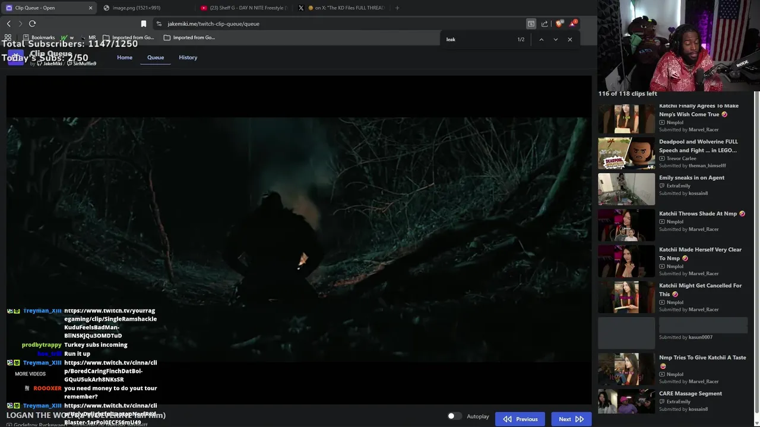
Task: Open BoredCaringFinchDatBoi clip link in chat
Action: [110, 371]
